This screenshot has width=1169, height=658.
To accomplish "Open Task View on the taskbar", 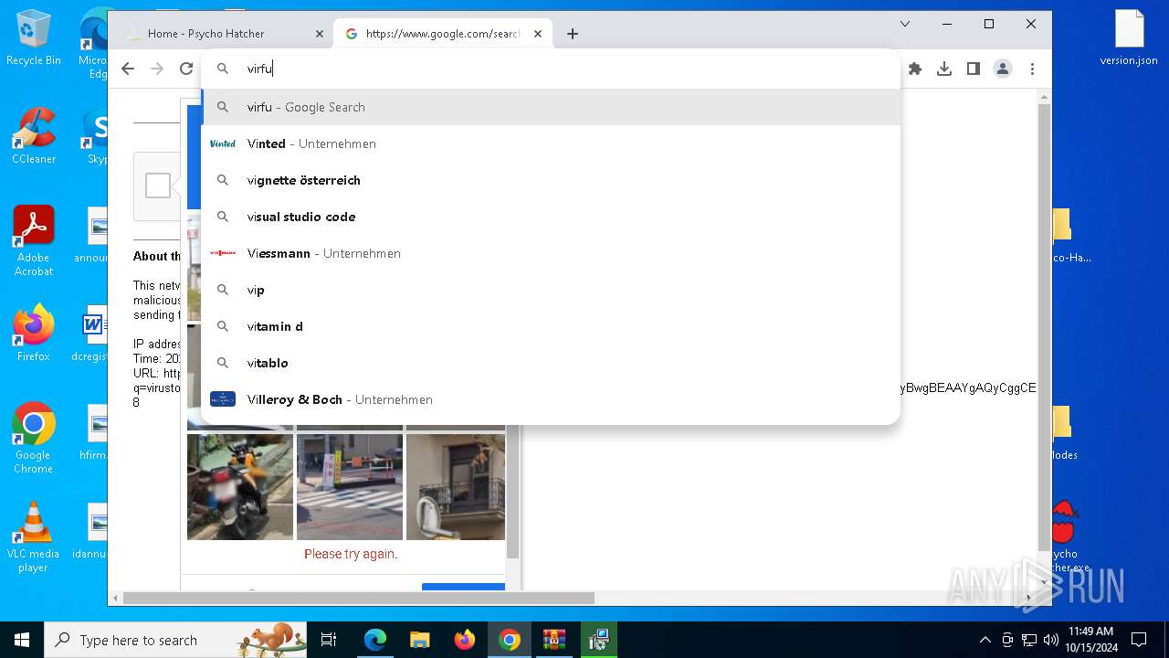I will tap(329, 640).
